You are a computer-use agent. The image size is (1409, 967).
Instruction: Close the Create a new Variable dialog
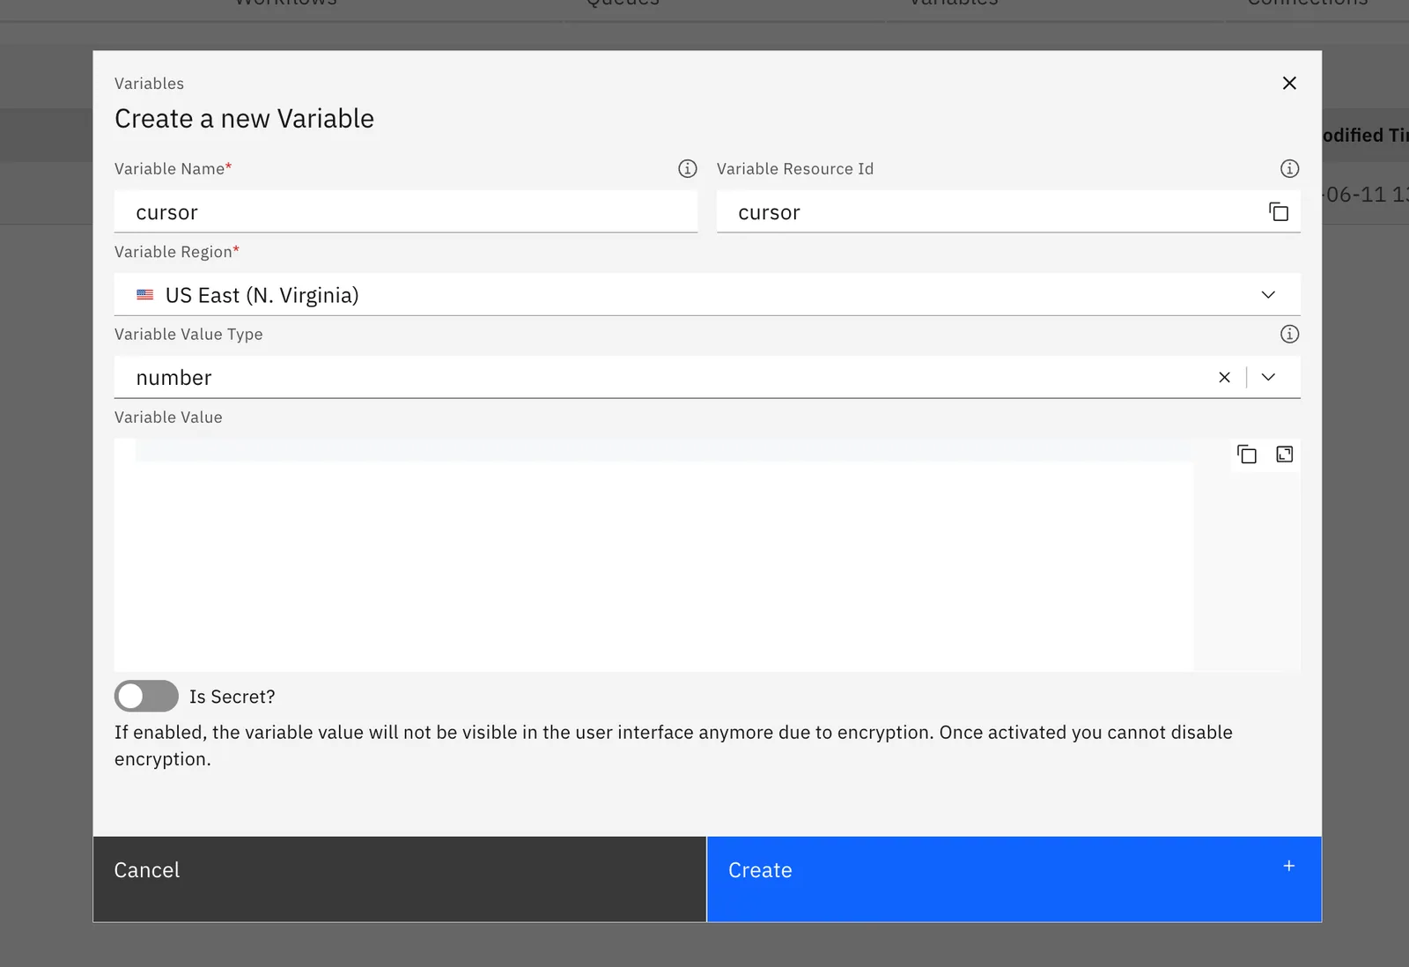(x=1289, y=83)
